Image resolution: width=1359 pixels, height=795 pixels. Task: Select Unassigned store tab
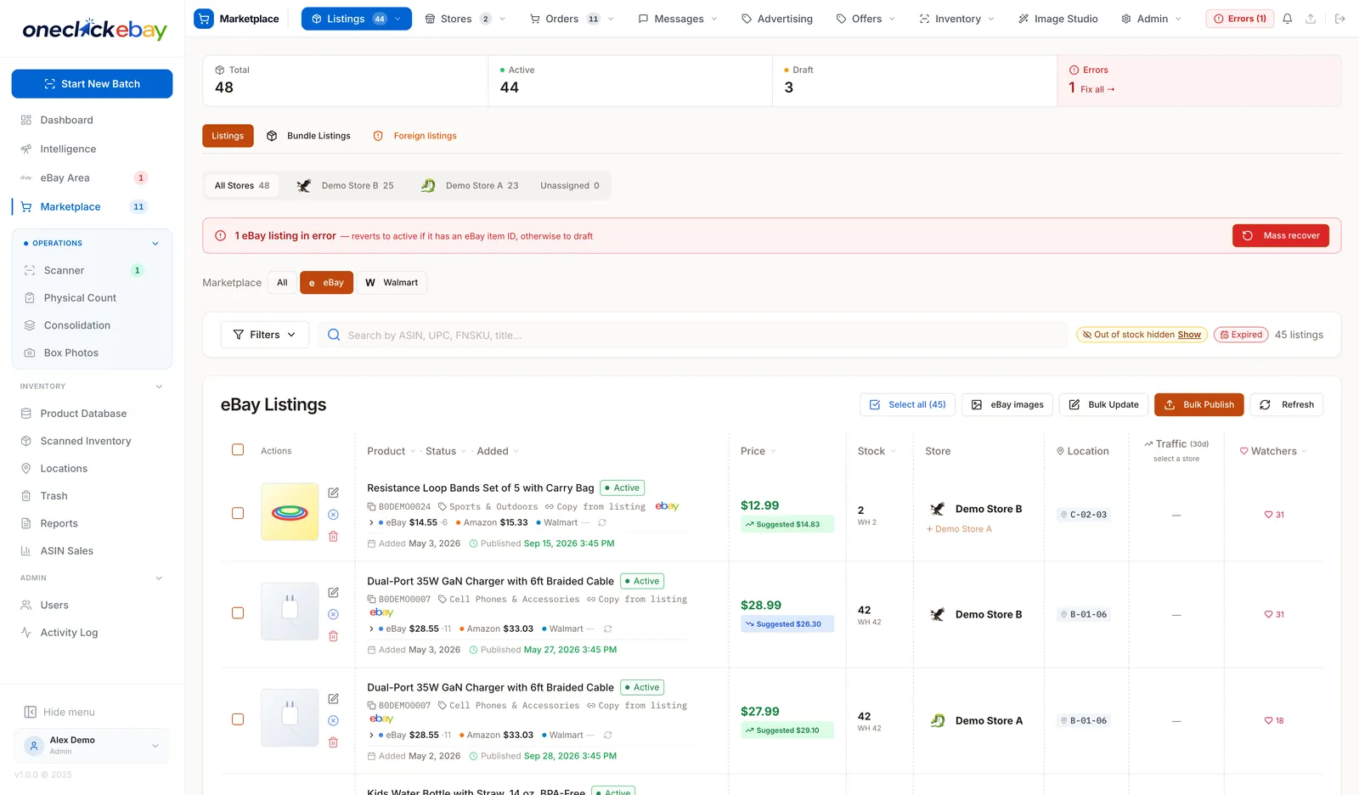tap(570, 186)
